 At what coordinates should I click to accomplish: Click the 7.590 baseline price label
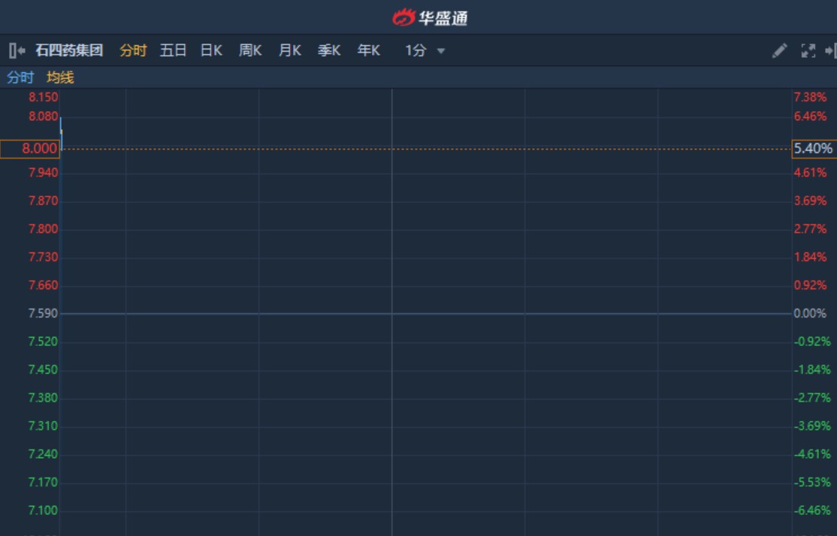point(43,313)
